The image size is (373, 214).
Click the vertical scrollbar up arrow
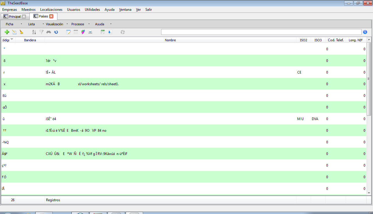pos(369,40)
